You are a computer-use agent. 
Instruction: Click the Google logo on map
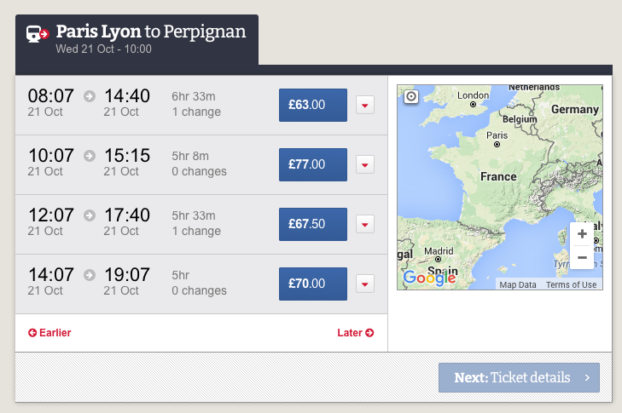point(429,278)
